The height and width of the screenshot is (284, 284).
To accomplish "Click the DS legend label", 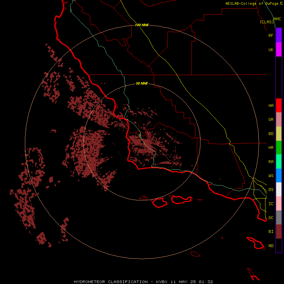I will [271, 190].
